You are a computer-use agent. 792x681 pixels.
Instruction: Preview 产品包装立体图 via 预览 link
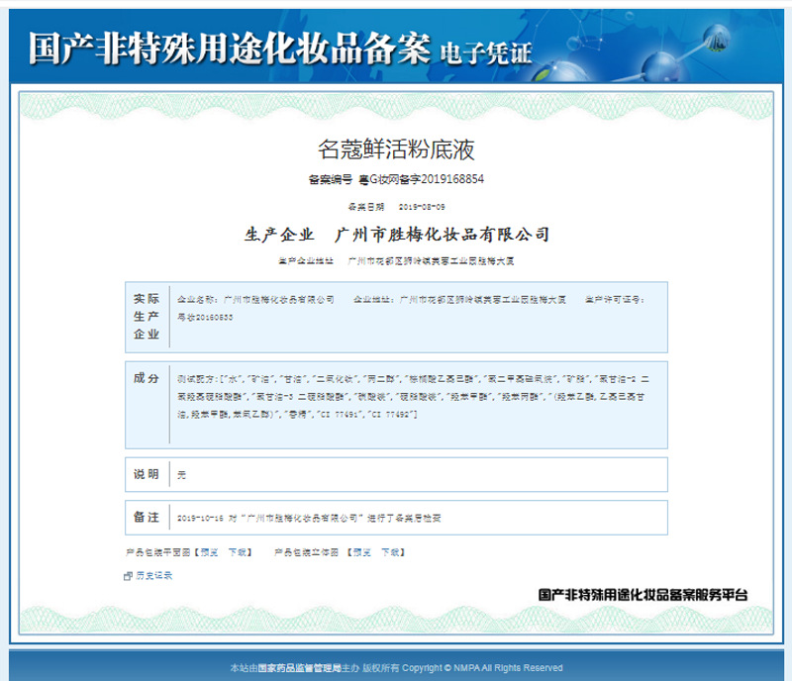(361, 552)
